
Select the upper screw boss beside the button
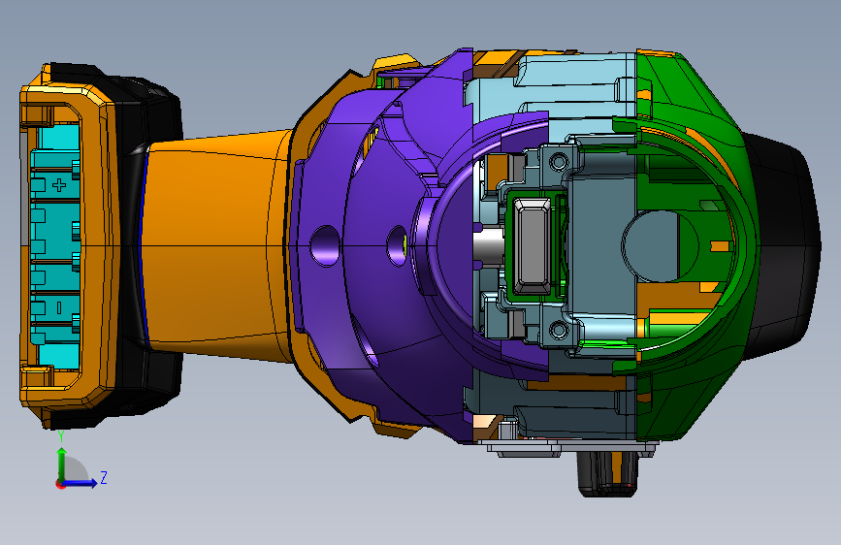pyautogui.click(x=559, y=161)
